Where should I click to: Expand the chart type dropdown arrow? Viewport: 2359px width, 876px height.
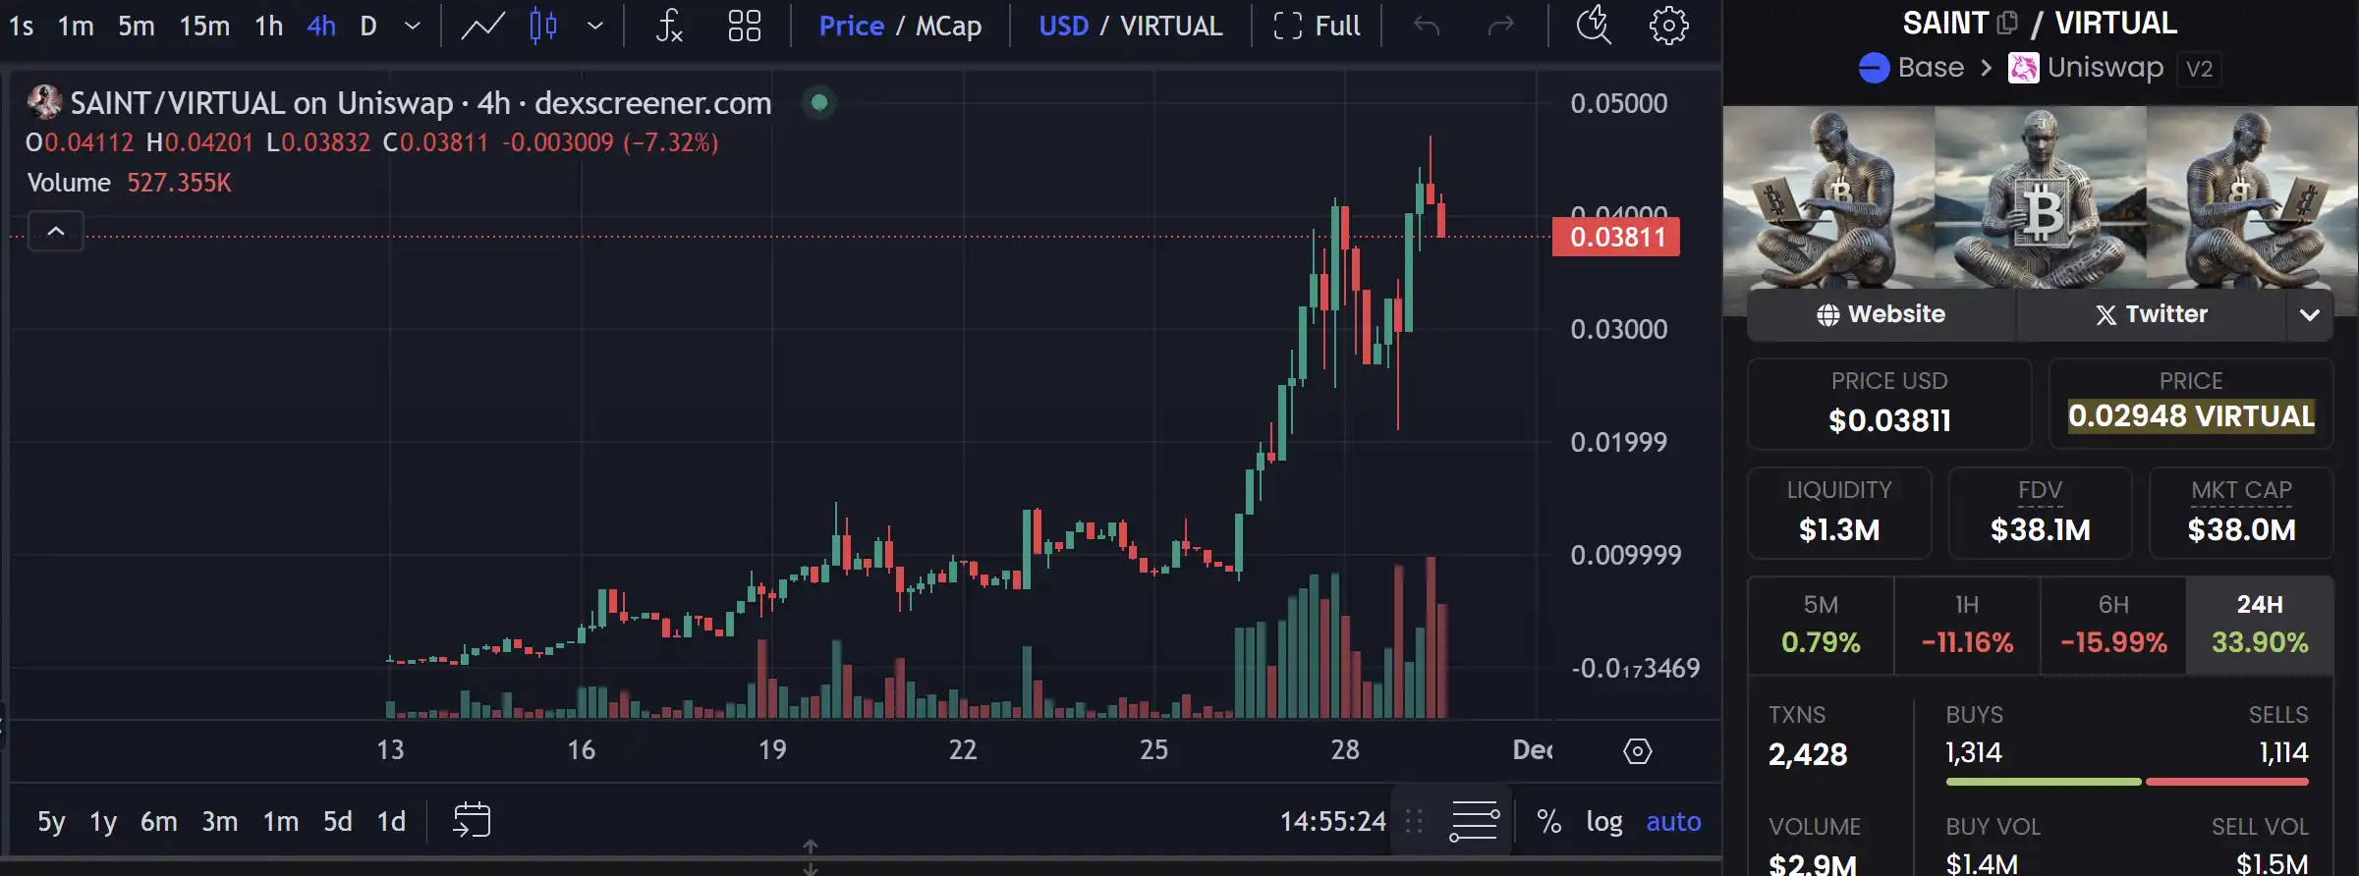click(595, 27)
